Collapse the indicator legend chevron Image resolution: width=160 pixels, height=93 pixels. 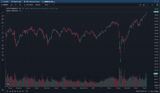pos(8,13)
